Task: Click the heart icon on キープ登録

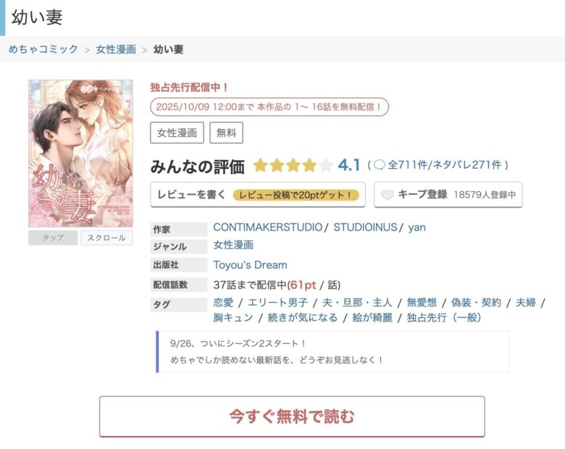Action: pyautogui.click(x=388, y=195)
